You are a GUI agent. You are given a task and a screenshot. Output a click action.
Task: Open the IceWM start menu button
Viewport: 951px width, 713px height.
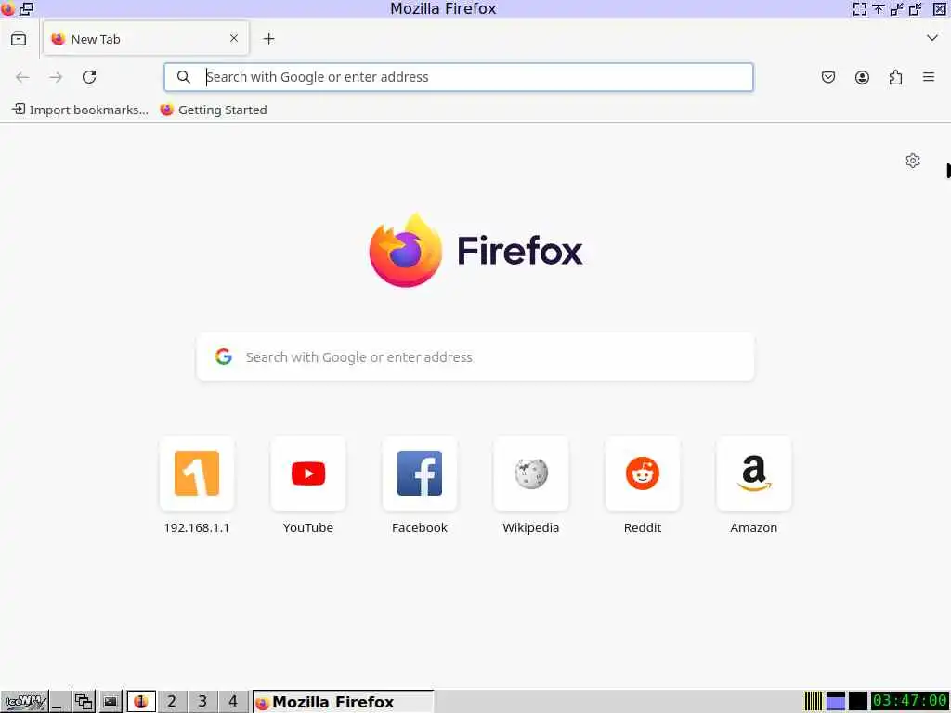point(24,702)
